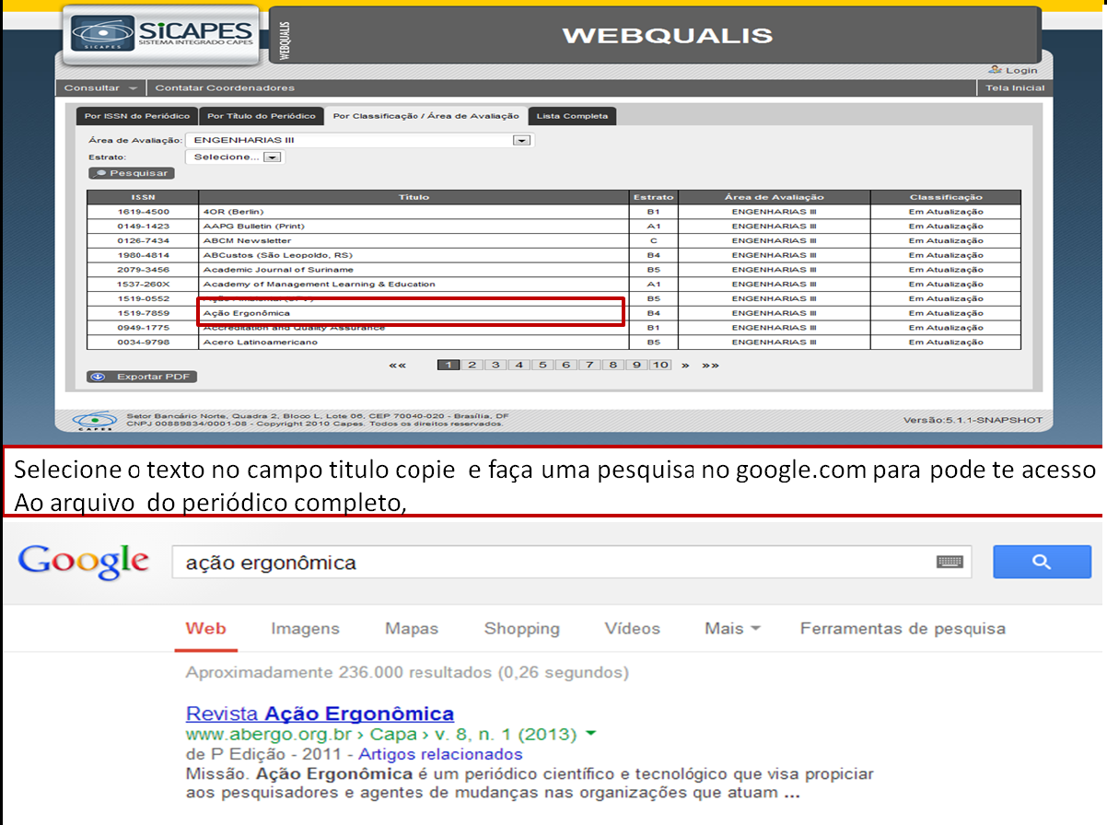The image size is (1107, 825).
Task: Select page 1 in pagination
Action: coord(448,366)
